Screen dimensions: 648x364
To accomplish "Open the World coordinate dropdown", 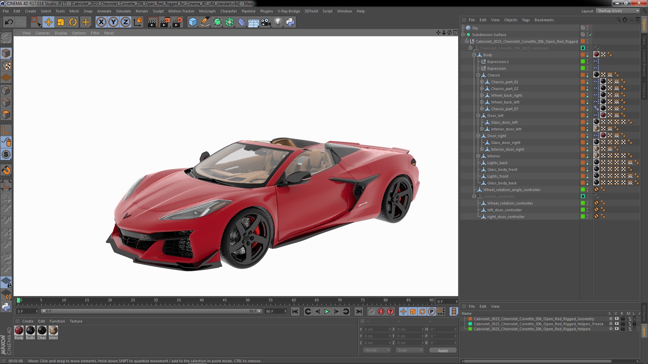I will click(377, 351).
